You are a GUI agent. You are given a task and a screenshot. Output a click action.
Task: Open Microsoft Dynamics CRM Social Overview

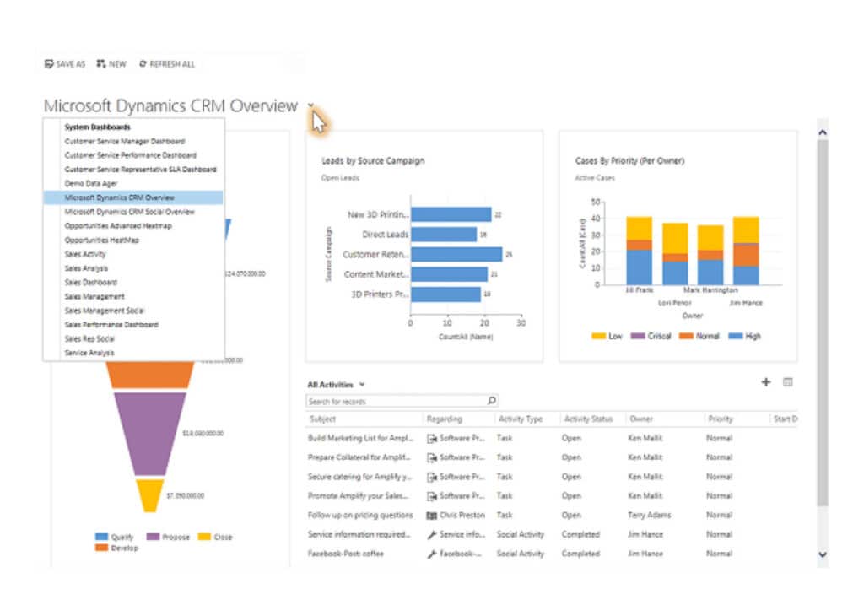pos(129,212)
